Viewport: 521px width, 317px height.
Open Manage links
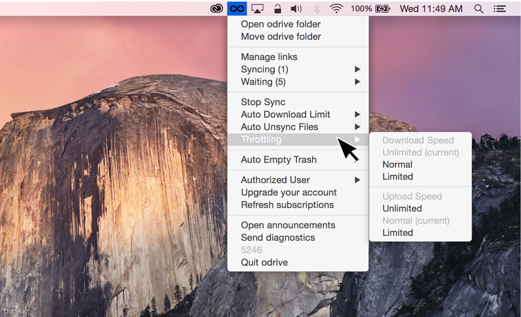tap(298, 57)
